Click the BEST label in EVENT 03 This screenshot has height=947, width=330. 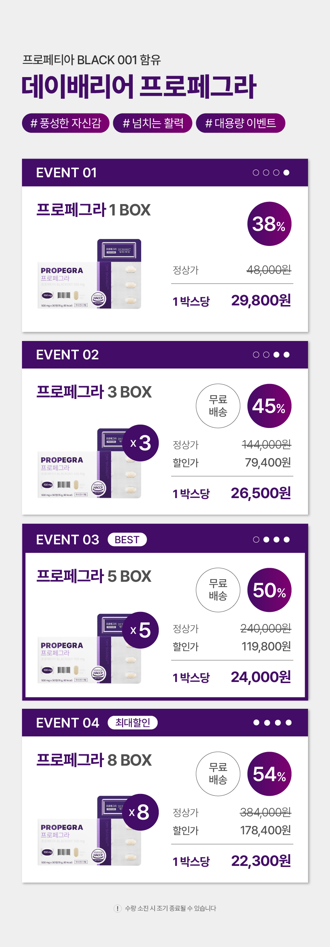point(127,539)
